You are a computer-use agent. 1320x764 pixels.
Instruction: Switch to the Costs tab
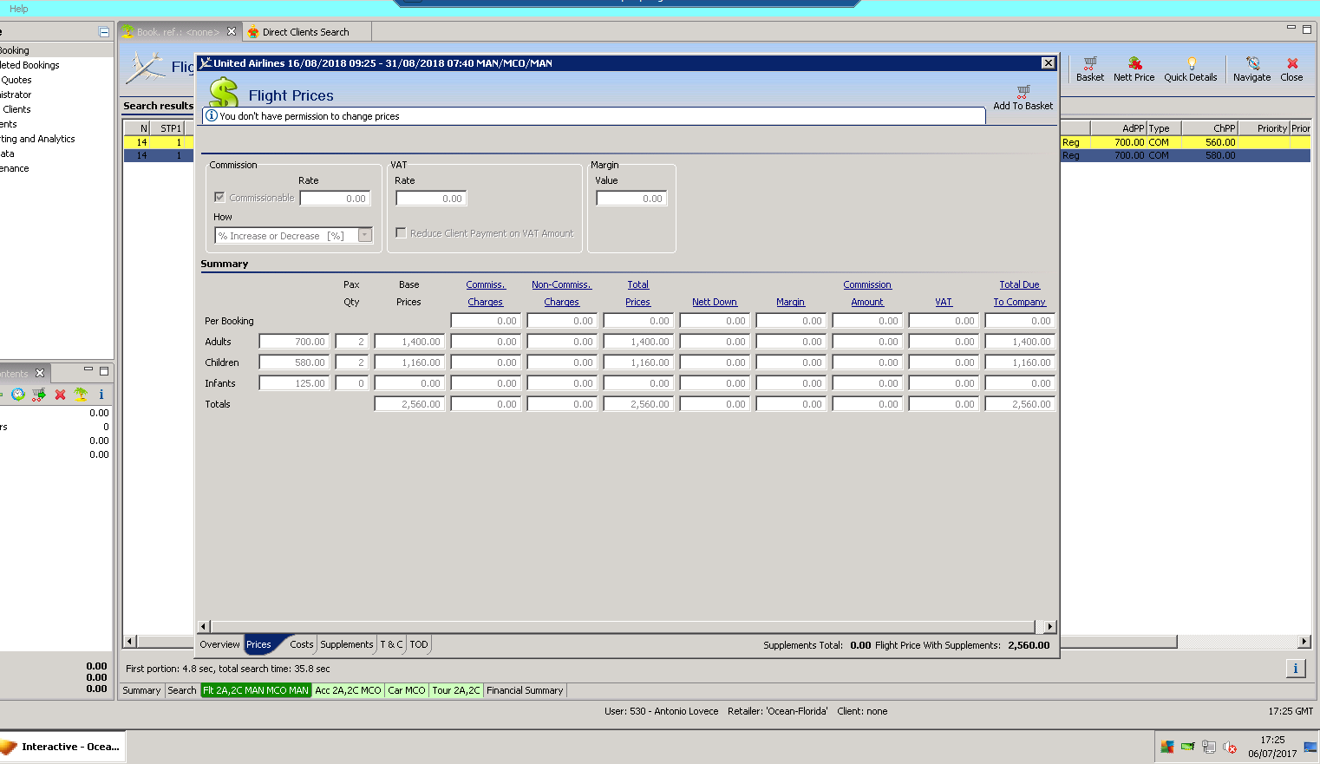(x=301, y=644)
